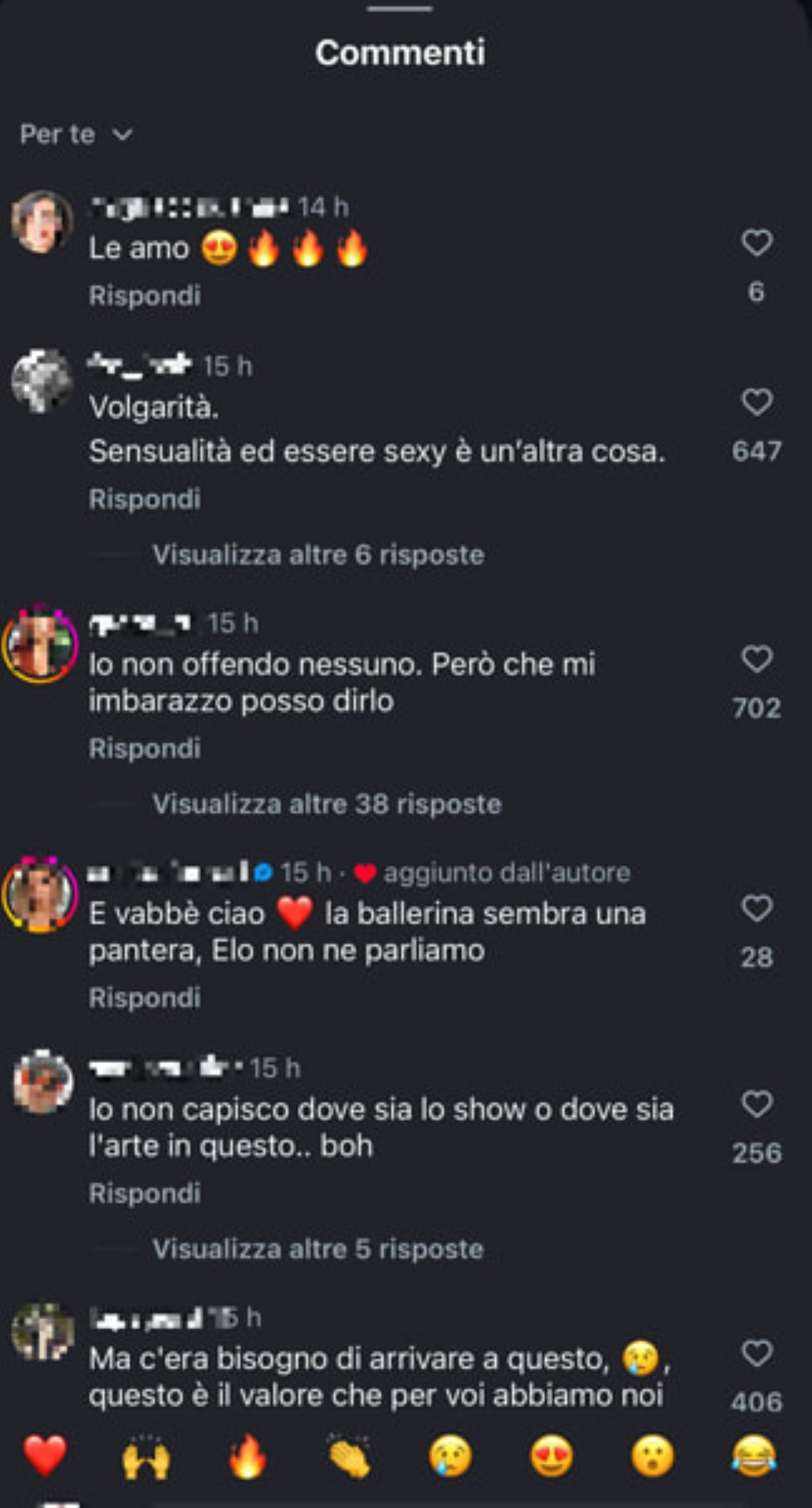Open the verified commenter's profile picture

pos(41,893)
